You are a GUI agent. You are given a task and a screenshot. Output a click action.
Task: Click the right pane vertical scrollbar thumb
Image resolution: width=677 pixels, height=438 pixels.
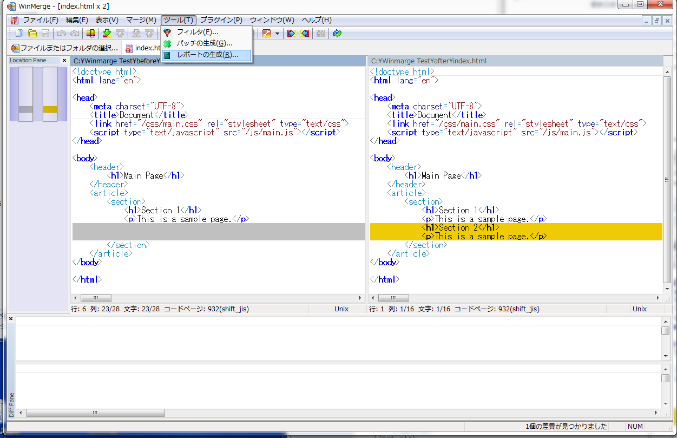667,180
